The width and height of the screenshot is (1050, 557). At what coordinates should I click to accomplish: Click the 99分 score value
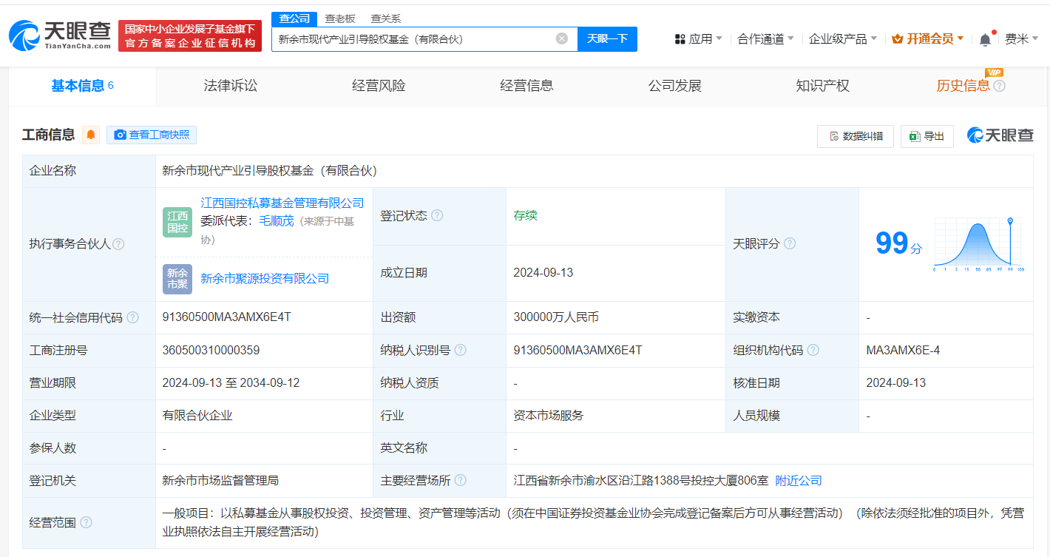(898, 243)
